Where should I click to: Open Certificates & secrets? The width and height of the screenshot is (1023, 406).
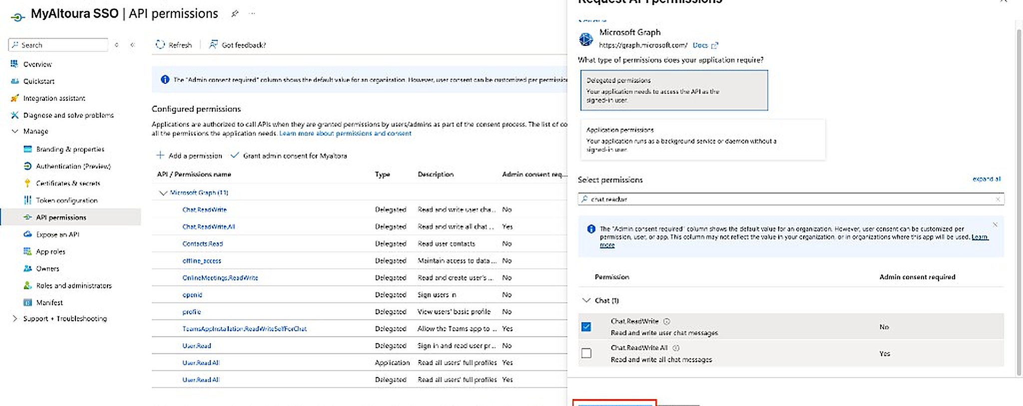pyautogui.click(x=68, y=183)
